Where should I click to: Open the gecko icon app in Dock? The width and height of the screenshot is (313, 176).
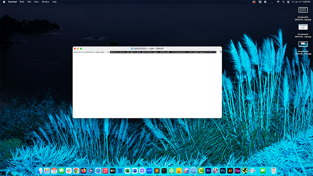click(245, 171)
